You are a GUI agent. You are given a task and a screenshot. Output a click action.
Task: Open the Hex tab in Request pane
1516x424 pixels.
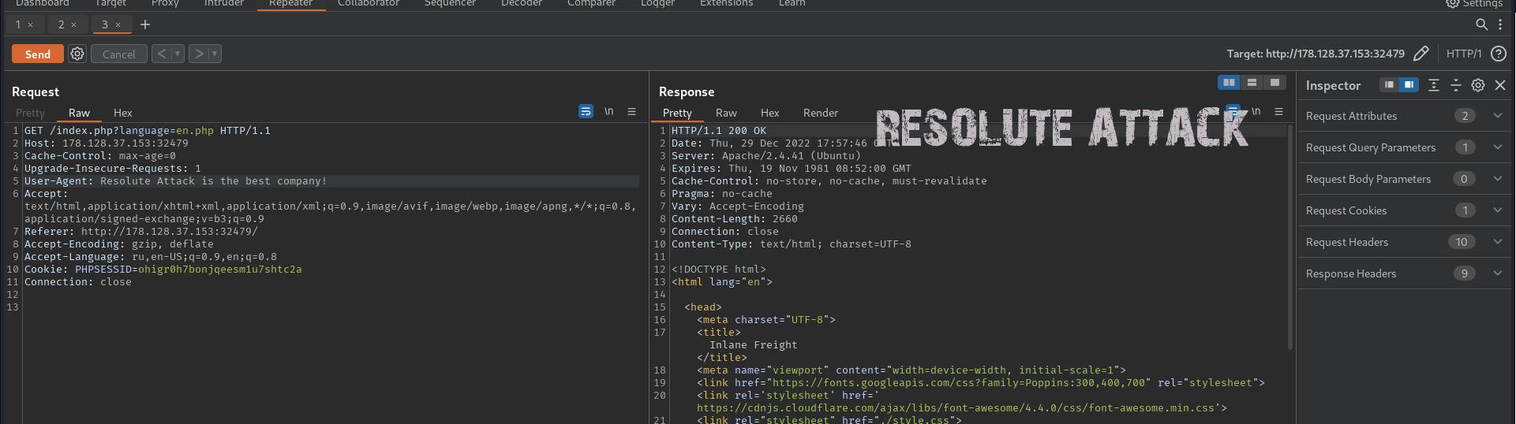click(122, 113)
